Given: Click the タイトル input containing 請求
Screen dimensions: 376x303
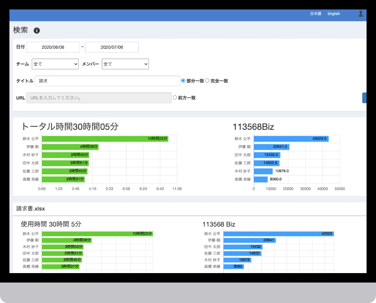Looking at the screenshot, I should coord(107,81).
